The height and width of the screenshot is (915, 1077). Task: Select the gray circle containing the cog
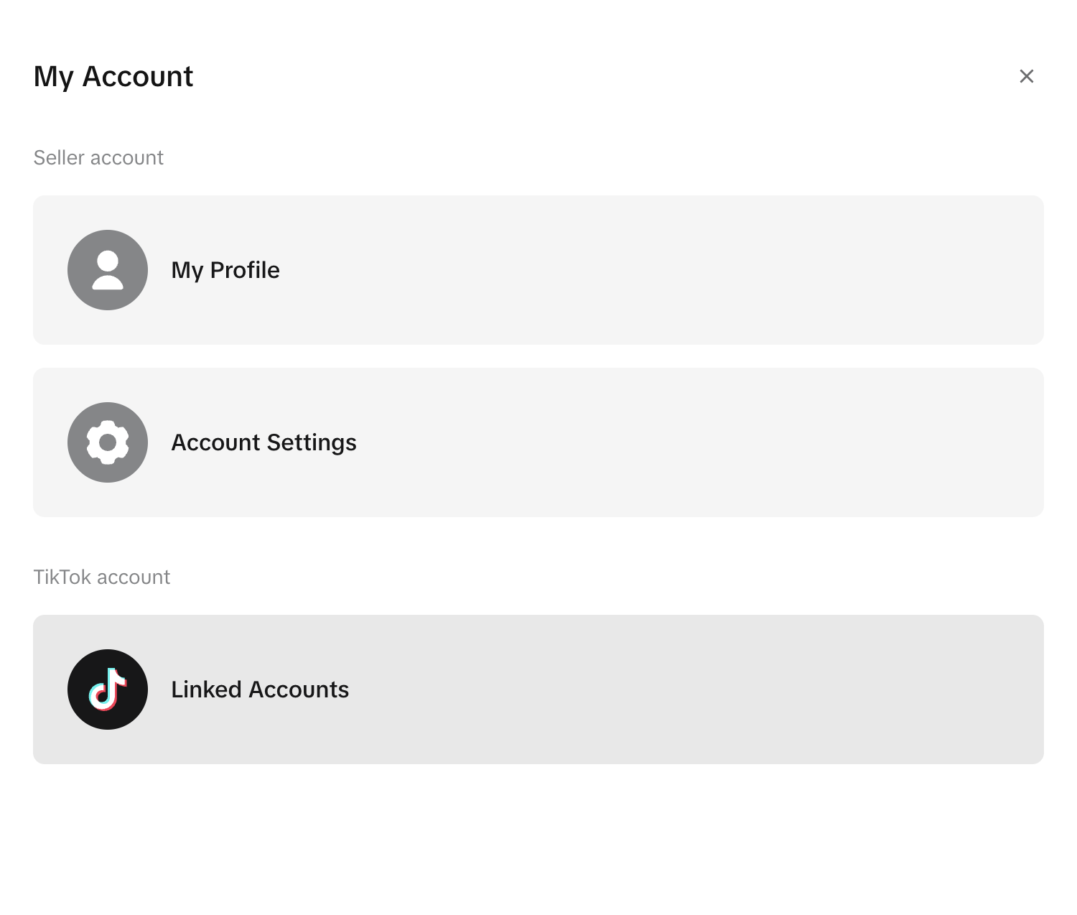coord(108,442)
